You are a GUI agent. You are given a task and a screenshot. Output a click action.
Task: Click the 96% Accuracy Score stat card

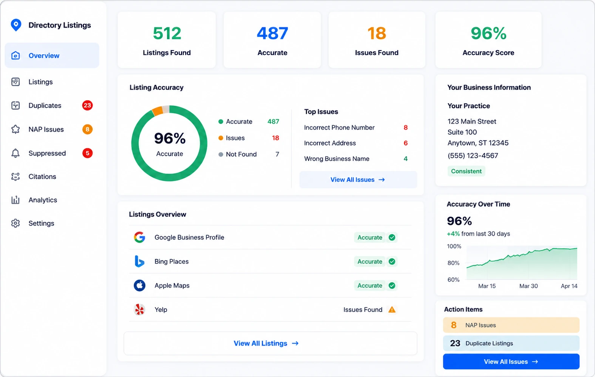pyautogui.click(x=488, y=40)
